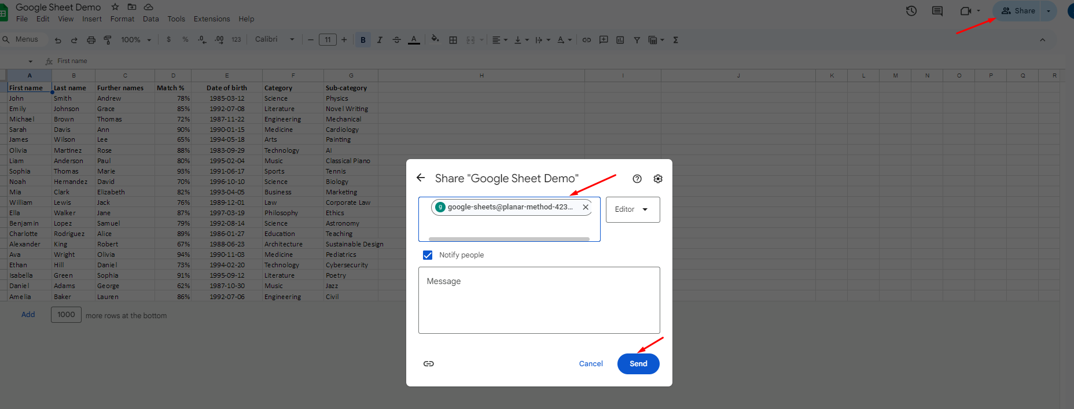This screenshot has width=1074, height=409.
Task: Increase font size with plus button
Action: coord(344,40)
